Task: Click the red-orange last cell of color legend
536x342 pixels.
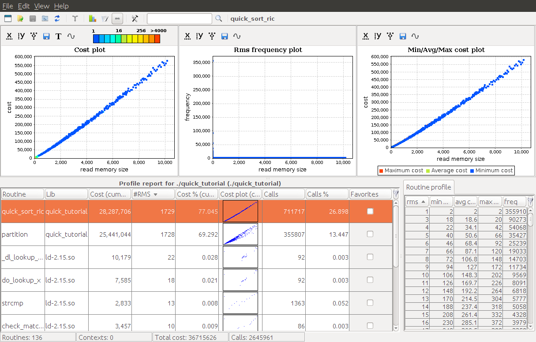Action: tap(157, 38)
